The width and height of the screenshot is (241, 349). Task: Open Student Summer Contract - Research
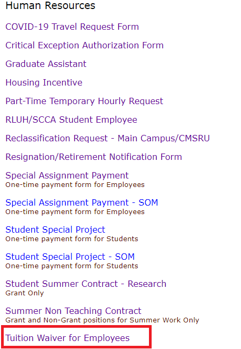tap(86, 284)
